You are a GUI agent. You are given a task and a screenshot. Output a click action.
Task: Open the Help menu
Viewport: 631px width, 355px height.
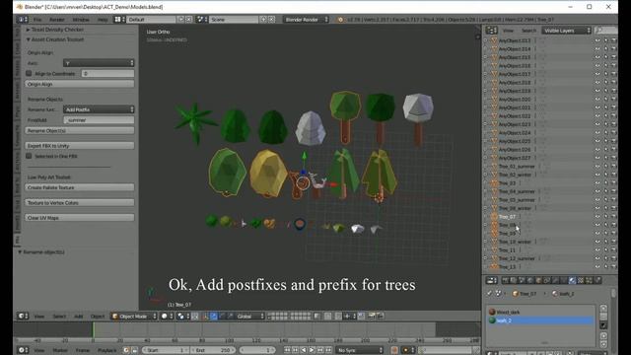(103, 20)
